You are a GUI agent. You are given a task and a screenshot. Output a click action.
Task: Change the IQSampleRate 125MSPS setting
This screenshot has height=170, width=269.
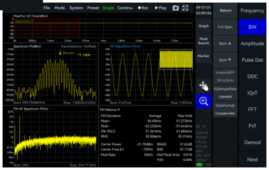pyautogui.click(x=225, y=93)
